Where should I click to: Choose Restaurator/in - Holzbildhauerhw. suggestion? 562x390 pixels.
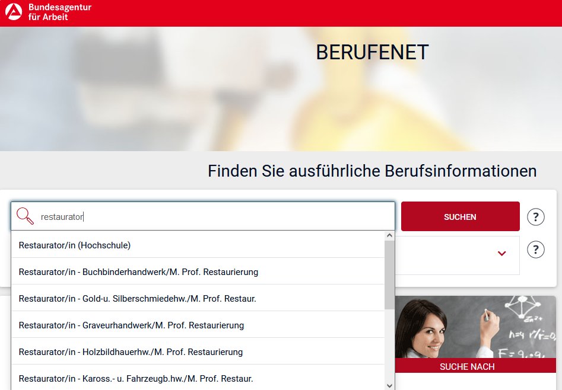tap(198, 351)
